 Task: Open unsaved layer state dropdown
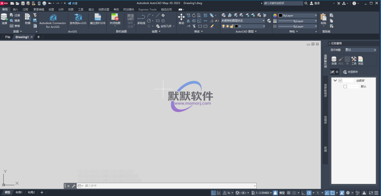point(243,21)
